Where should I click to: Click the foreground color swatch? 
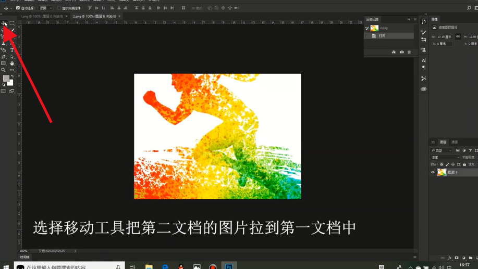coord(6,79)
